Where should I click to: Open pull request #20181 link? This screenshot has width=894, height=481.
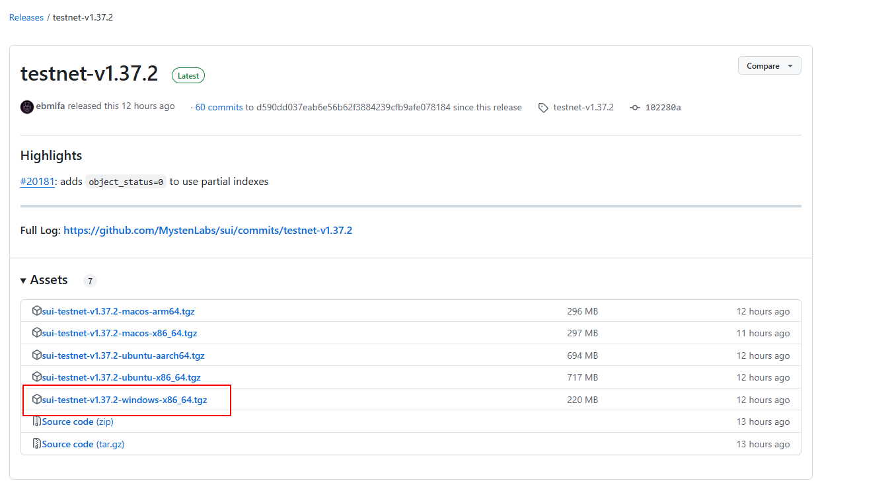point(38,181)
